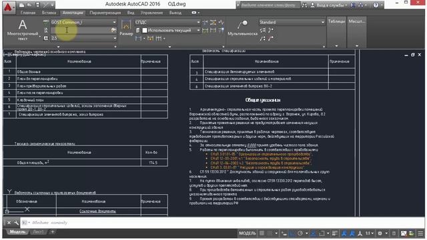
Task: Toggle polar tracking in status bar
Action: (300, 233)
